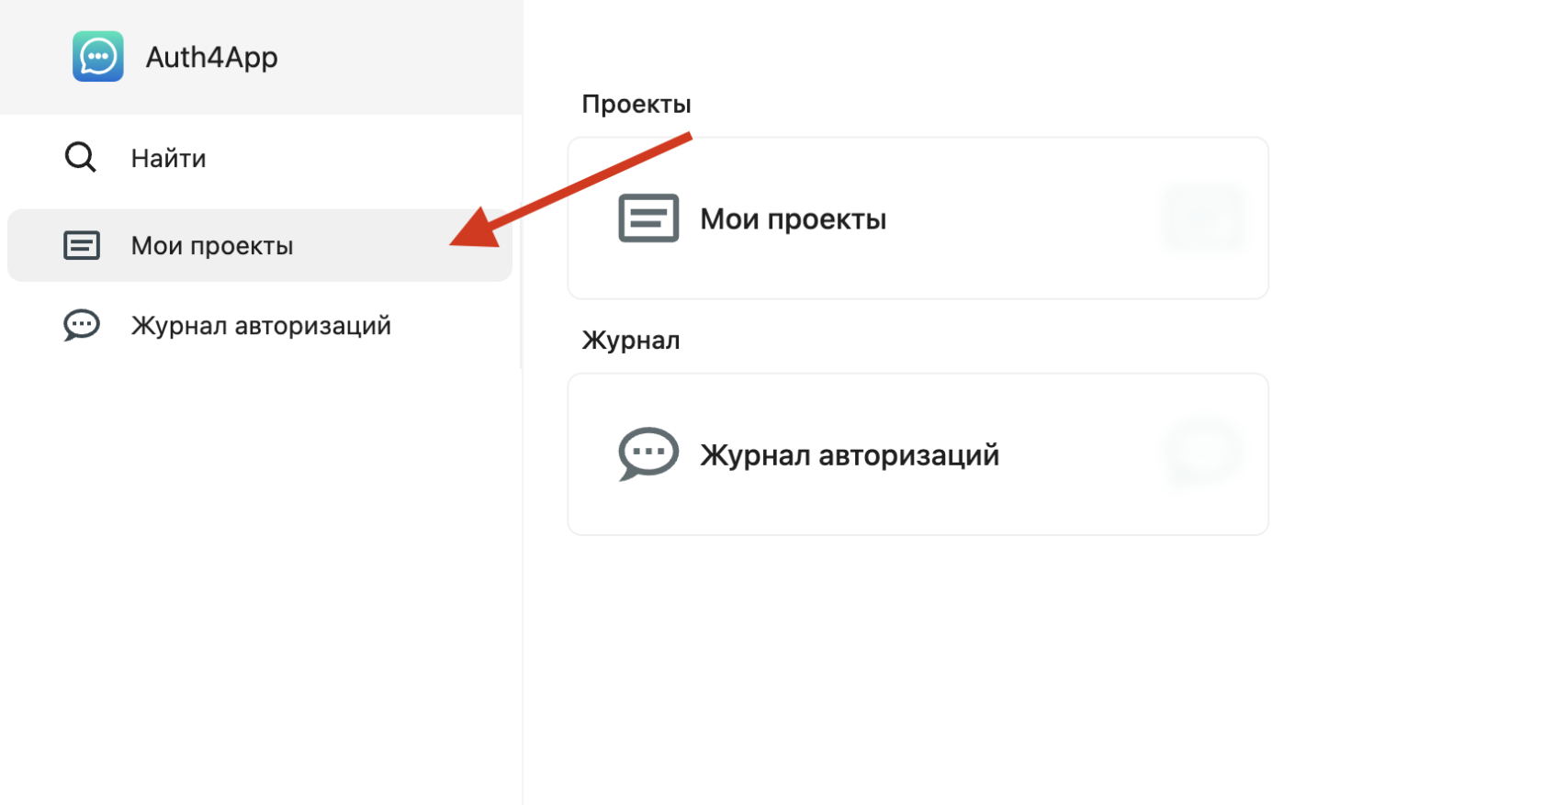This screenshot has height=805, width=1543.
Task: Open the Найти search item
Action: tap(260, 158)
